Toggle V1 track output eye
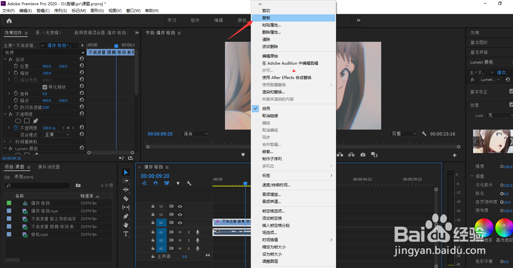The image size is (513, 268). point(180,223)
